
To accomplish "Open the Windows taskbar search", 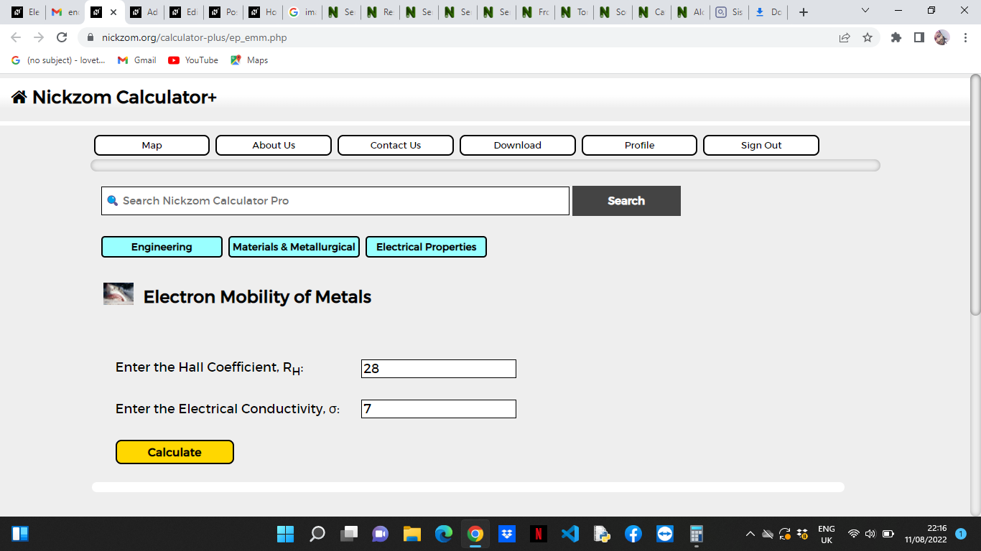I will pos(317,534).
